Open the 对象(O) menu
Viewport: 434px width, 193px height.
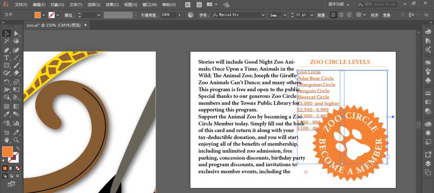coord(57,5)
